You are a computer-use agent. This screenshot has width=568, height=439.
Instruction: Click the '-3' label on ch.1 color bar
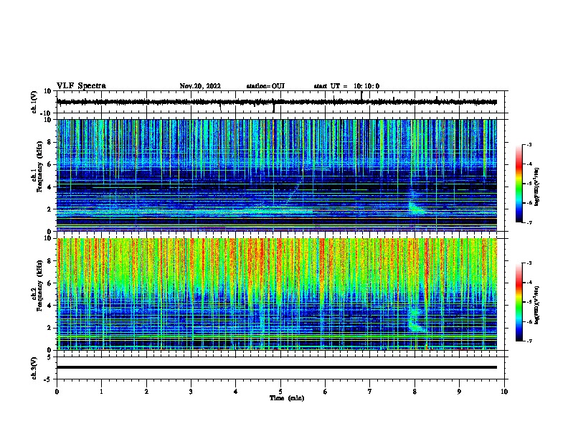point(529,144)
